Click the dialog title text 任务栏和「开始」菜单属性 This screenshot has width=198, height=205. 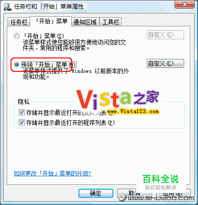coord(49,7)
